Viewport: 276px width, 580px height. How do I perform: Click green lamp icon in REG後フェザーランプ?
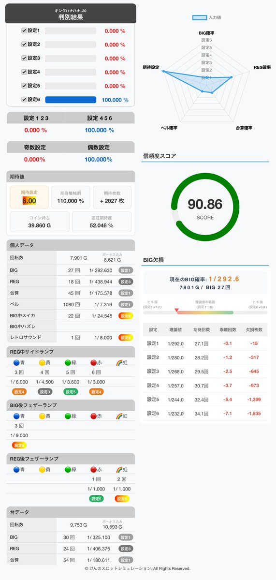pyautogui.click(x=68, y=470)
